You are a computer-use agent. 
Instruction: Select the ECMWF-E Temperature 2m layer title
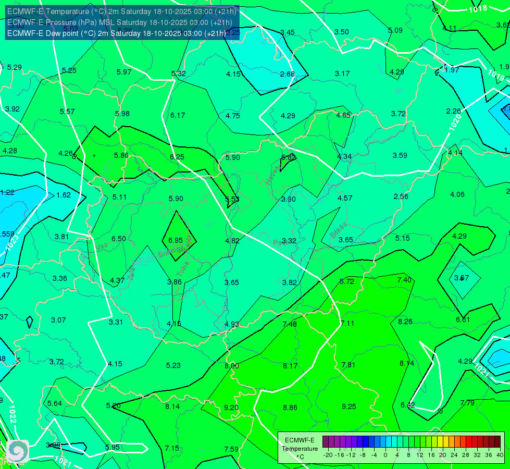[122, 11]
